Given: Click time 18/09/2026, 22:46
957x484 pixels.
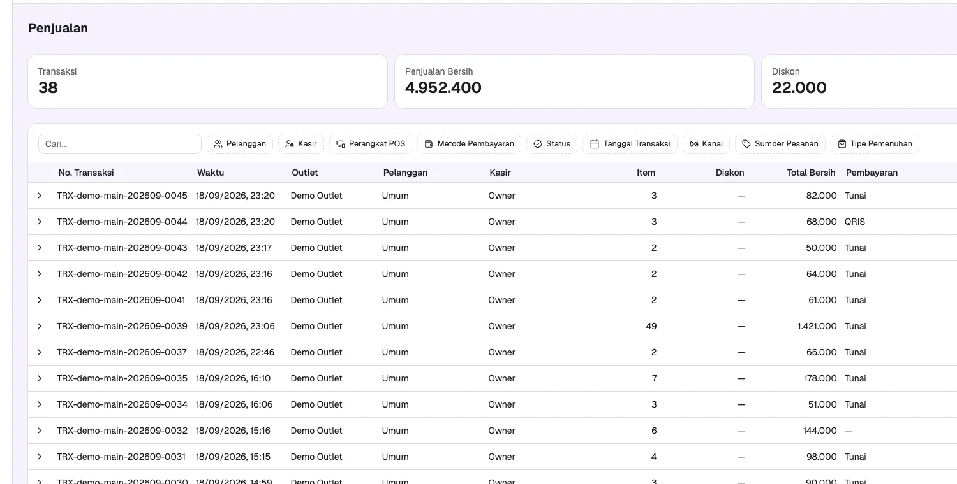Looking at the screenshot, I should pyautogui.click(x=235, y=352).
